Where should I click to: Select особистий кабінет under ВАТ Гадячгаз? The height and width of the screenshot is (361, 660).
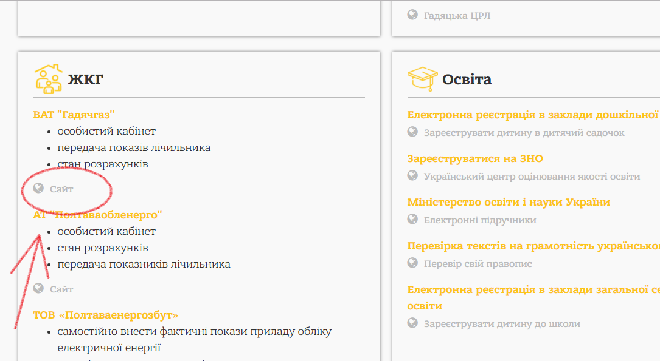pyautogui.click(x=106, y=132)
